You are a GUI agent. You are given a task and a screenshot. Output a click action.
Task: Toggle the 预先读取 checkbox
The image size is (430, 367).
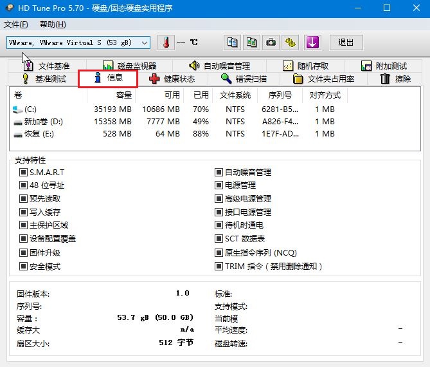click(x=23, y=198)
